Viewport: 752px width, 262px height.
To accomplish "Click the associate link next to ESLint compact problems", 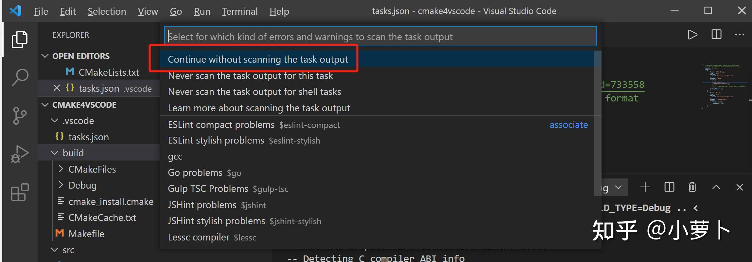I will (568, 125).
